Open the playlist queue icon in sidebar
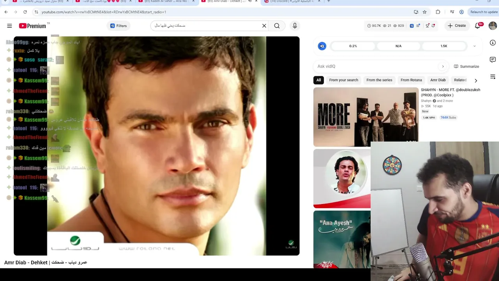 tap(493, 77)
